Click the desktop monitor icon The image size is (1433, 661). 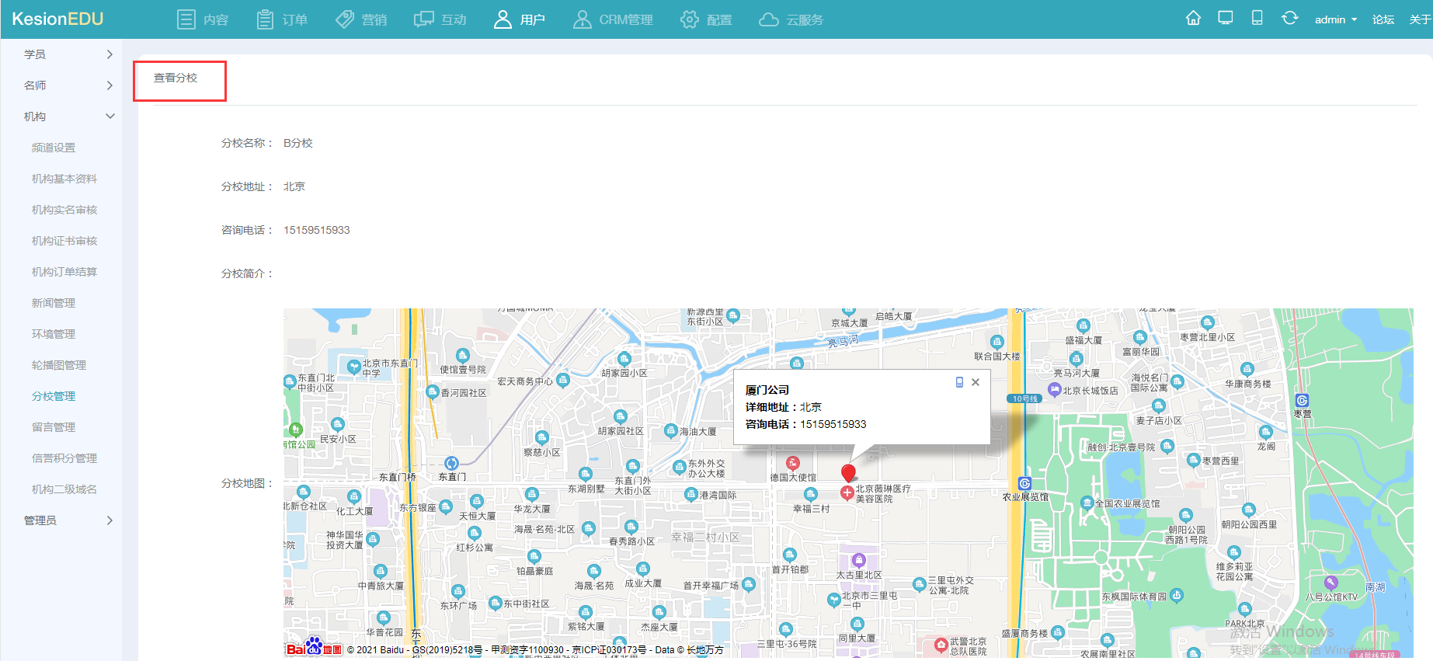1226,19
